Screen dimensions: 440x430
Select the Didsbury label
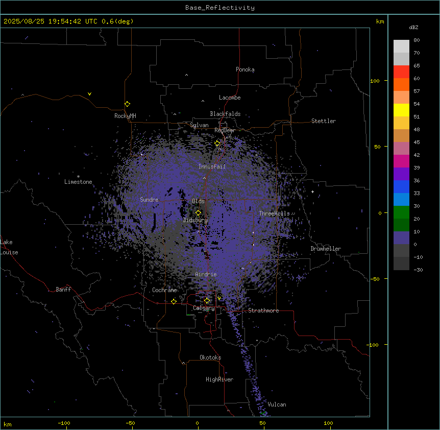pos(195,220)
